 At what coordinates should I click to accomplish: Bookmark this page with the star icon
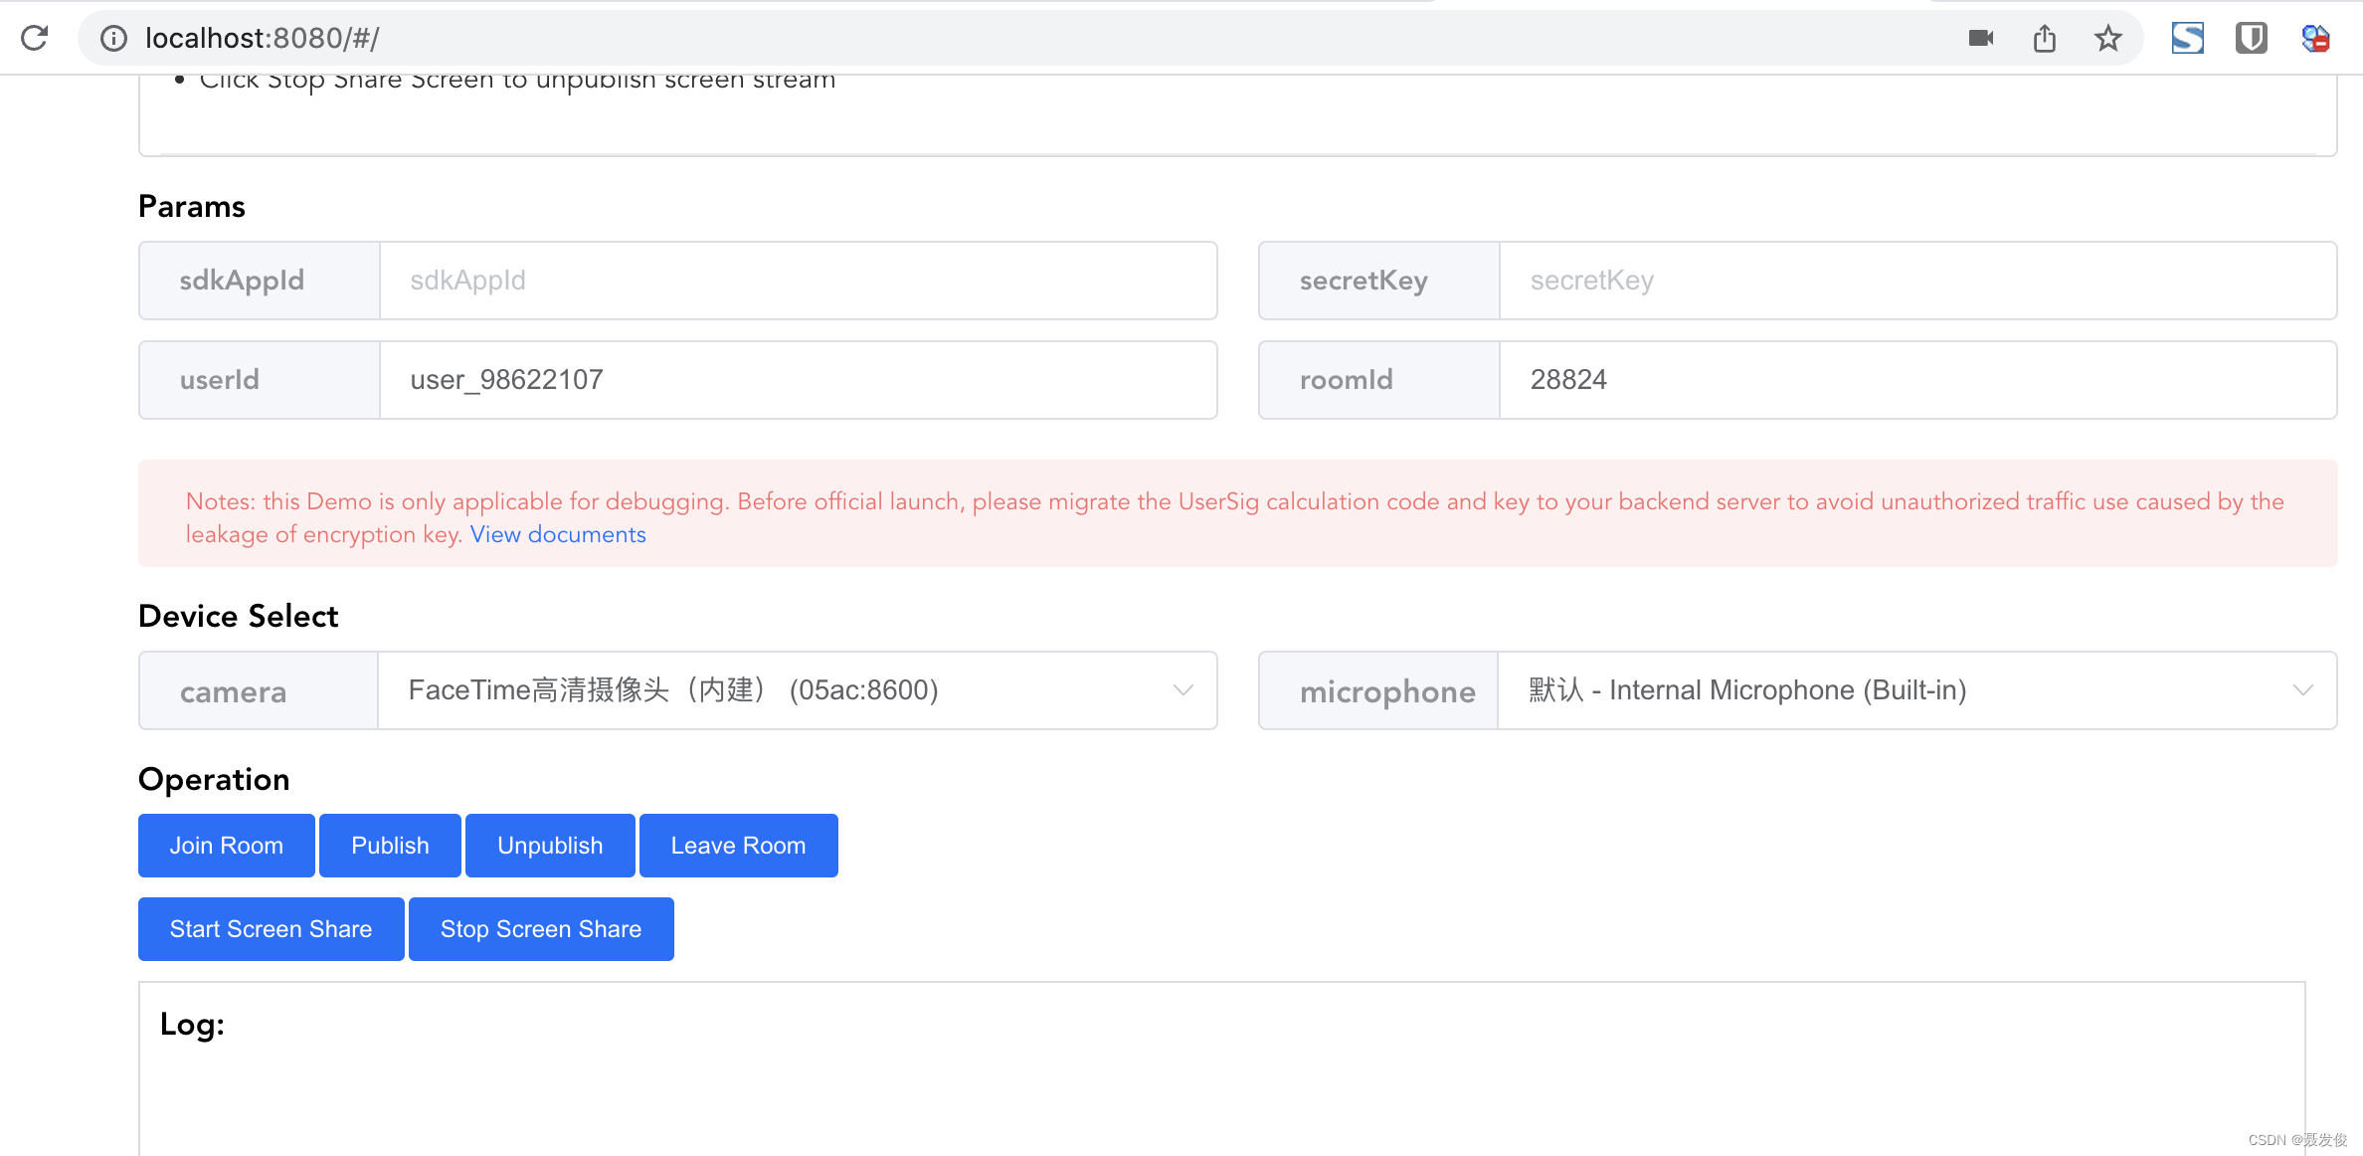tap(2107, 38)
